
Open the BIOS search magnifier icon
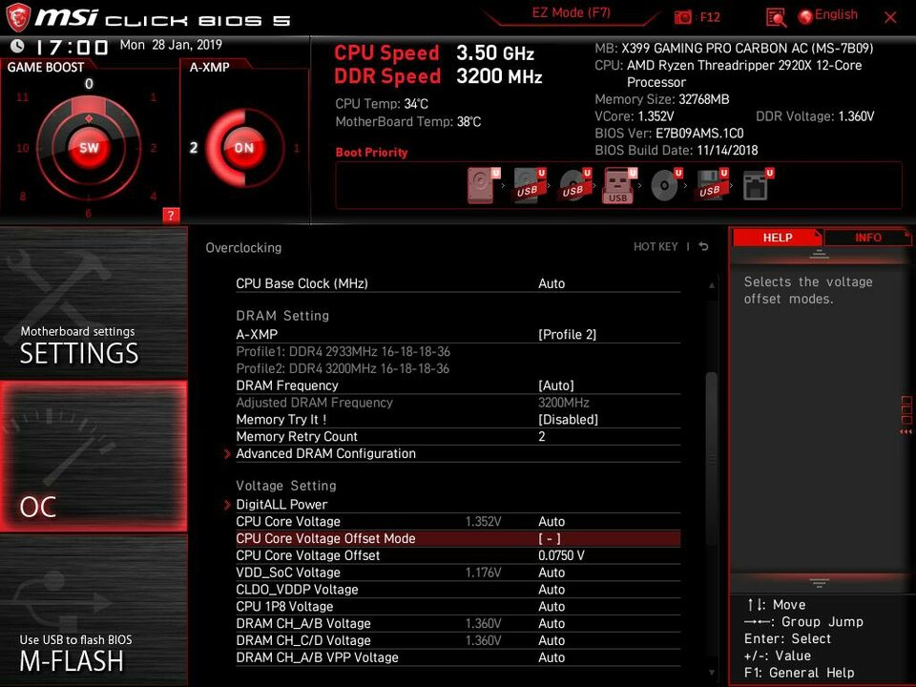(x=776, y=17)
